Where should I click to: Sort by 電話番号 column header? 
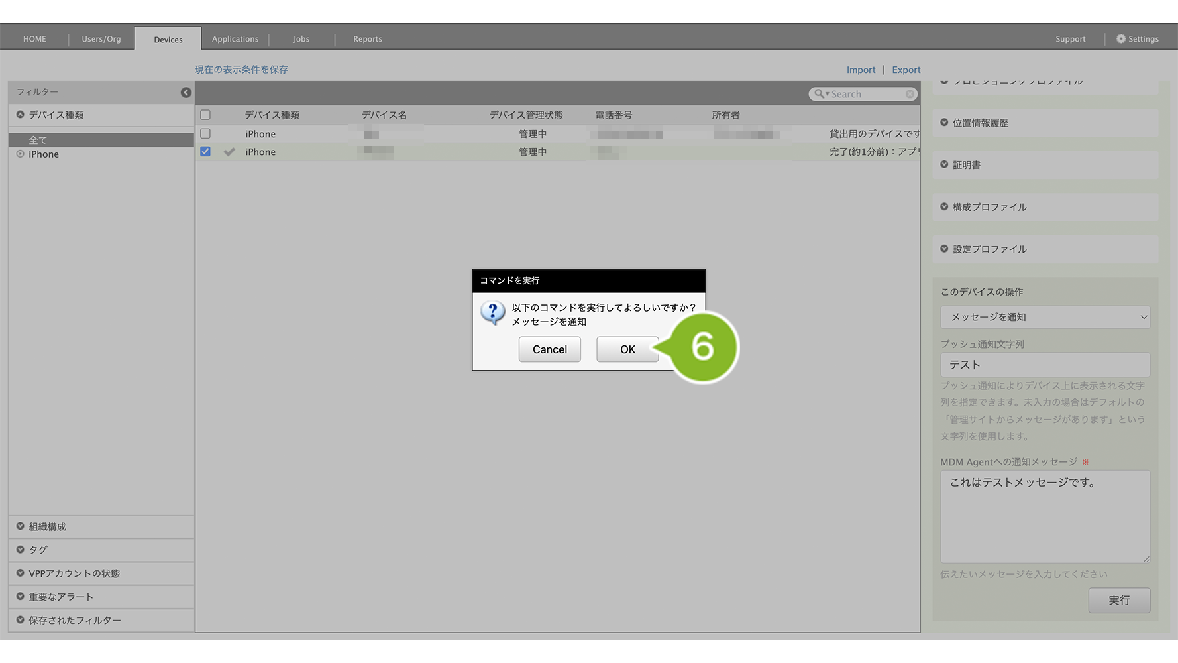tap(614, 115)
